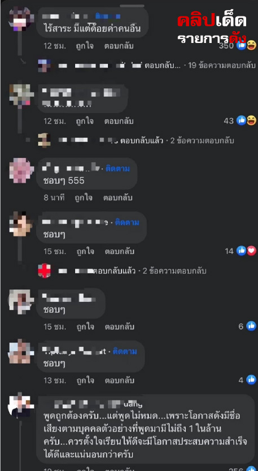
Task: Click ถูกใจ on the 13 ชม. comment
Action: pyautogui.click(x=85, y=381)
